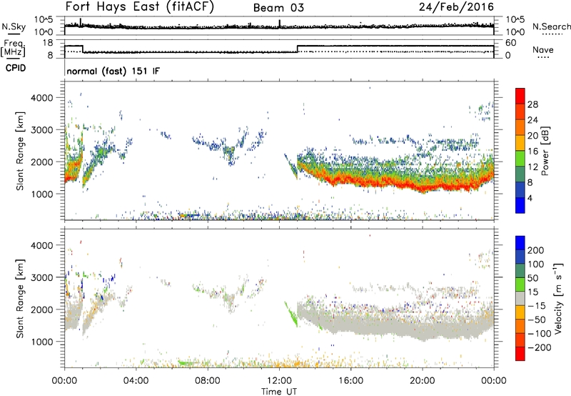Select the Beam 03 label

pyautogui.click(x=278, y=8)
